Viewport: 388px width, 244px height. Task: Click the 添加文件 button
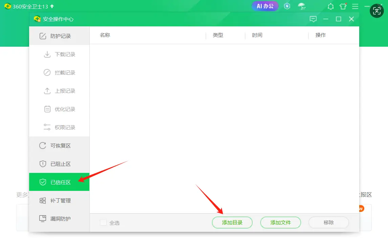click(x=280, y=222)
